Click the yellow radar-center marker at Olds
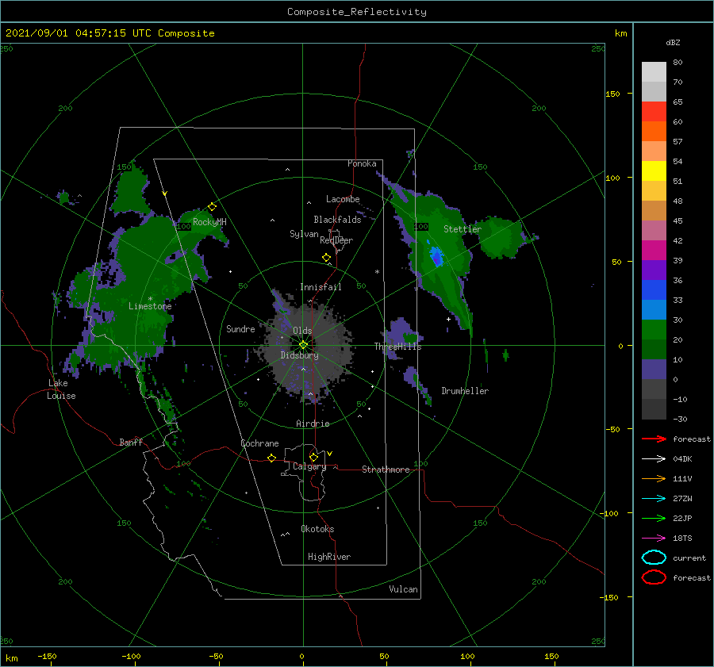The image size is (714, 667). 303,345
